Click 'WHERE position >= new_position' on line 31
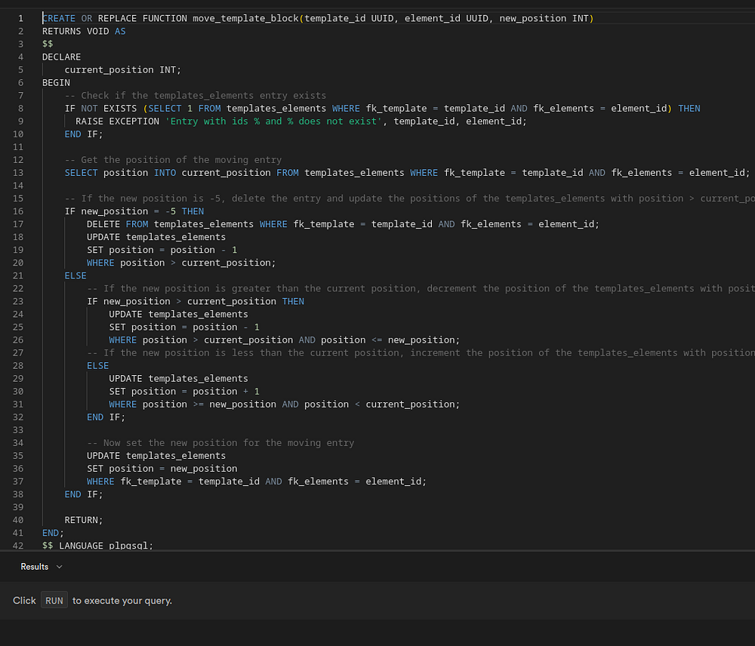The image size is (755, 646). [x=193, y=405]
